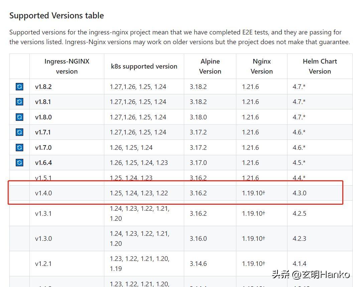Click the sync icon beside v1.8.2

coord(19,87)
